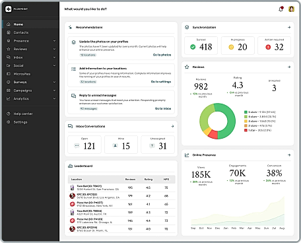Open the Reviews panel arrow icon
This screenshot has width=301, height=243.
[x=289, y=67]
